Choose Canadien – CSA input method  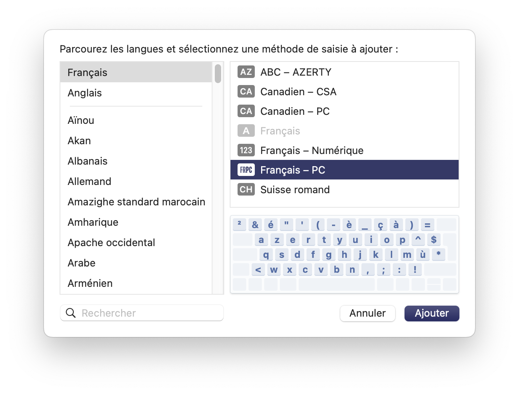[345, 92]
